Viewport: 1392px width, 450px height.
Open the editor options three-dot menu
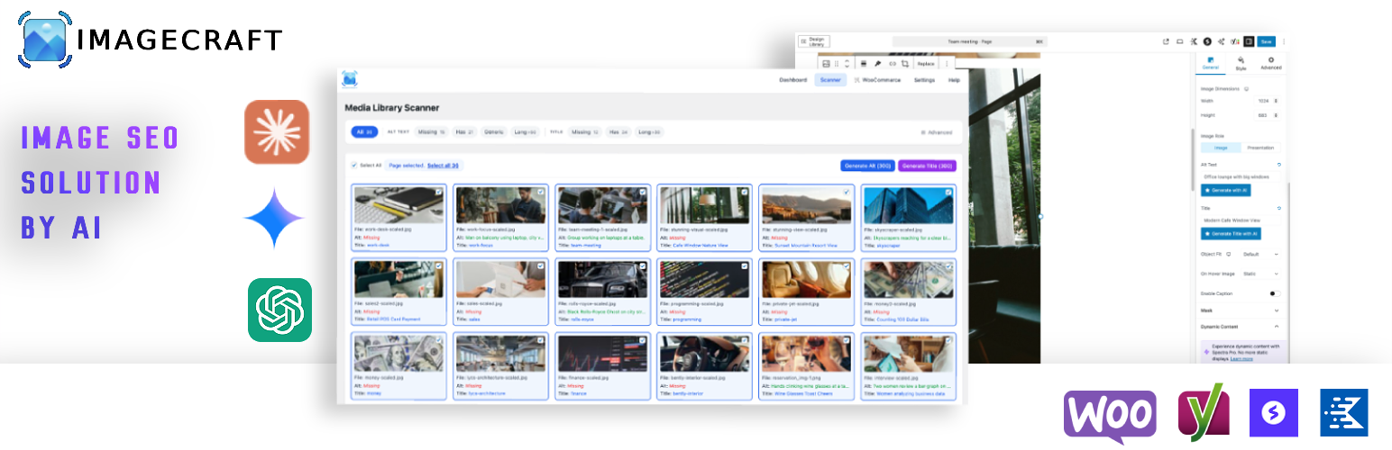[1284, 41]
